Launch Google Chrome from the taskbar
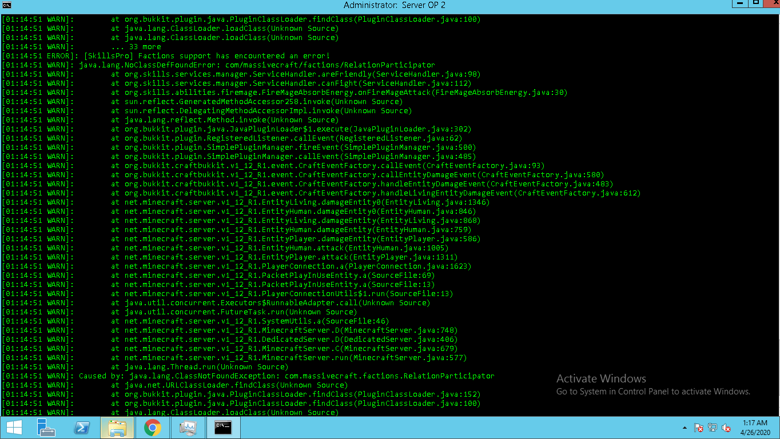Image resolution: width=780 pixels, height=439 pixels. (x=152, y=427)
